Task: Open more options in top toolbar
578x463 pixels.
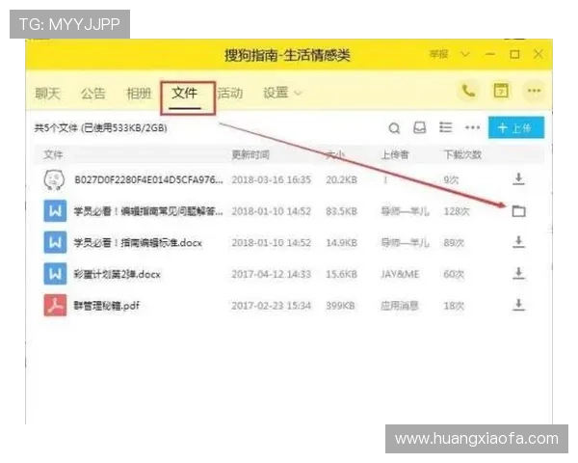Action: point(534,91)
